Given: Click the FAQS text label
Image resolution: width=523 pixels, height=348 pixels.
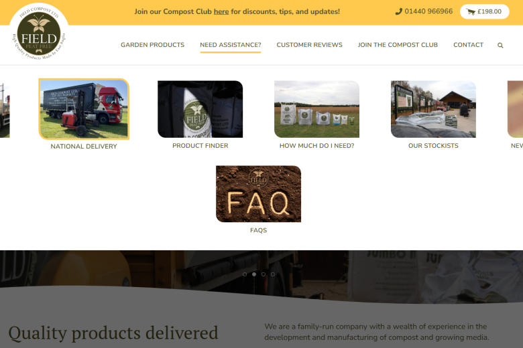Looking at the screenshot, I should 259,230.
